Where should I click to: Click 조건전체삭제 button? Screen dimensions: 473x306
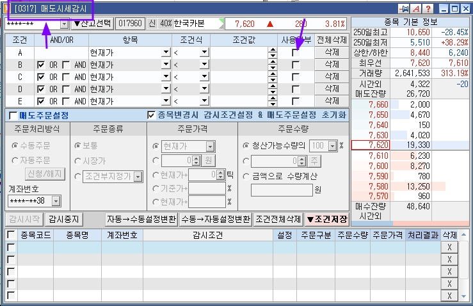(x=278, y=219)
